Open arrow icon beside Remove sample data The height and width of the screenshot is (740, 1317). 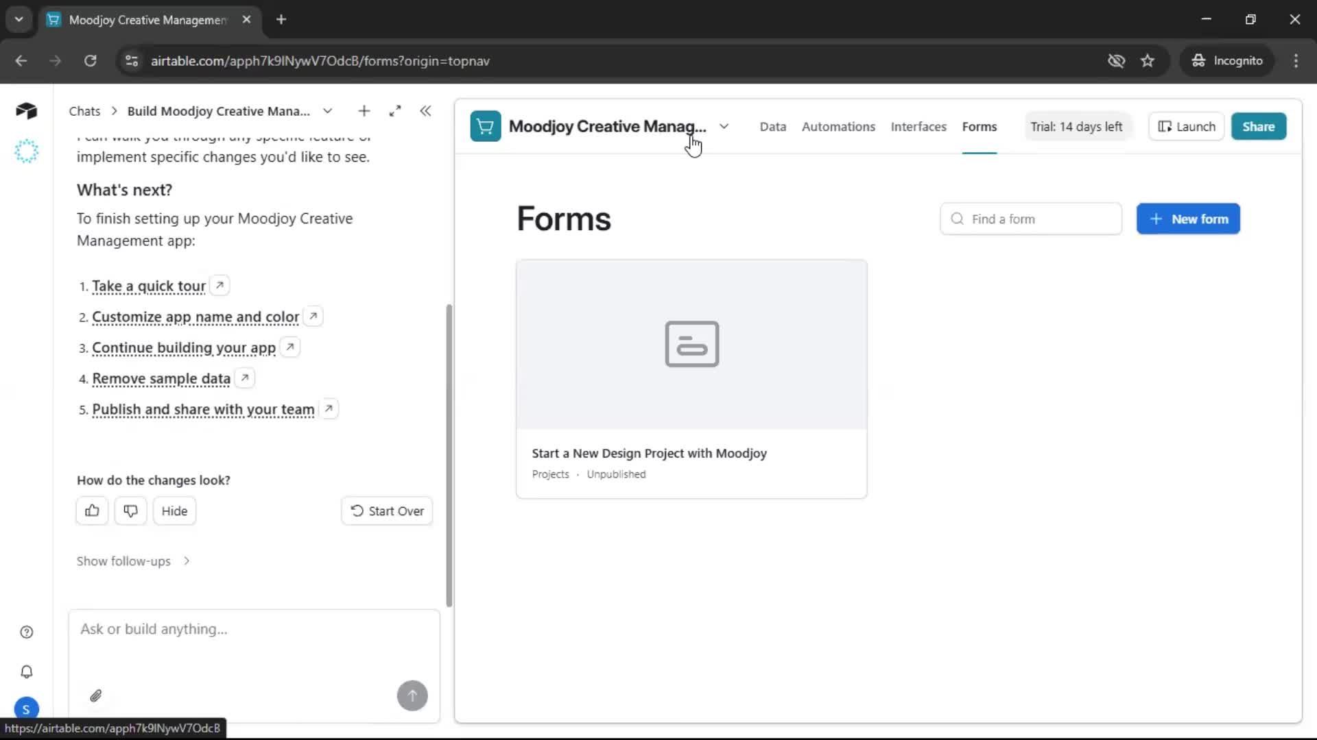pyautogui.click(x=245, y=378)
